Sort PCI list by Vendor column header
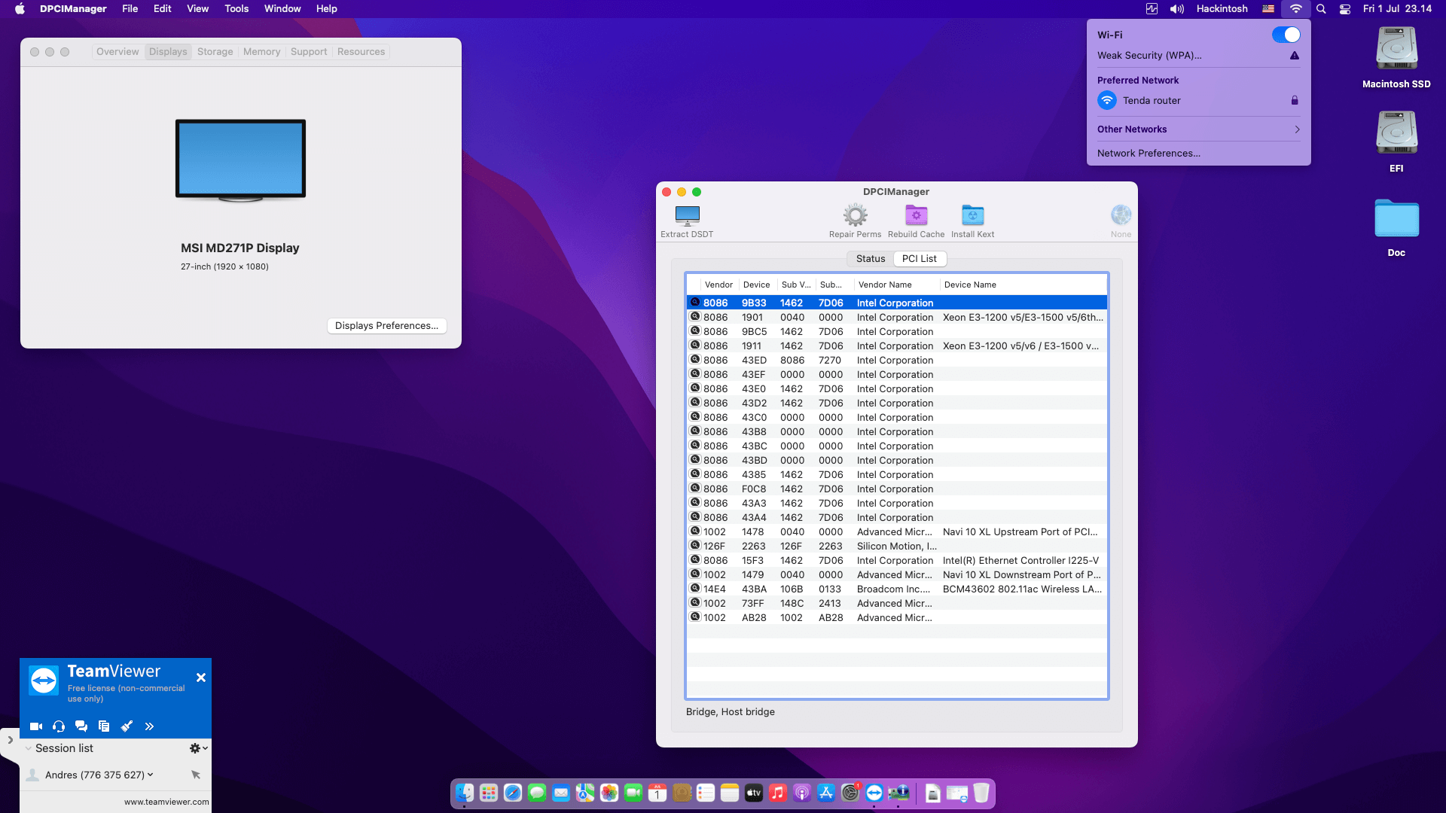Image resolution: width=1446 pixels, height=813 pixels. point(718,285)
